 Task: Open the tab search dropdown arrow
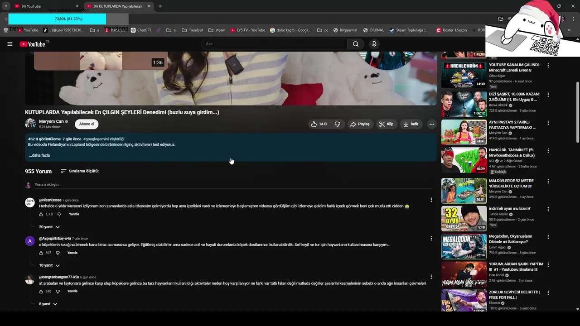point(5,6)
